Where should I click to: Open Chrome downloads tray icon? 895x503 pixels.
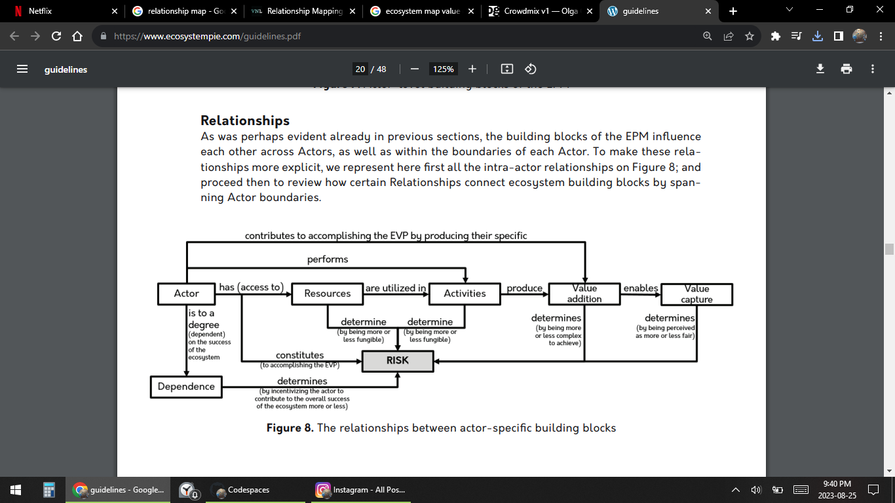818,37
